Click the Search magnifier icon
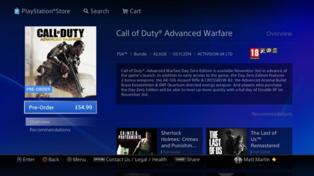The width and height of the screenshot is (314, 176). pos(86,11)
